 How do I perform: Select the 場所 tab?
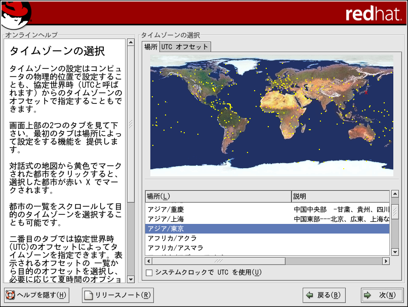pos(151,47)
